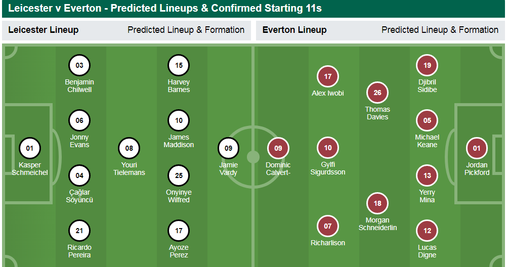507x267 pixels.
Task: Click Leicester's Predicted Lineup & Formation text
Action: (186, 30)
